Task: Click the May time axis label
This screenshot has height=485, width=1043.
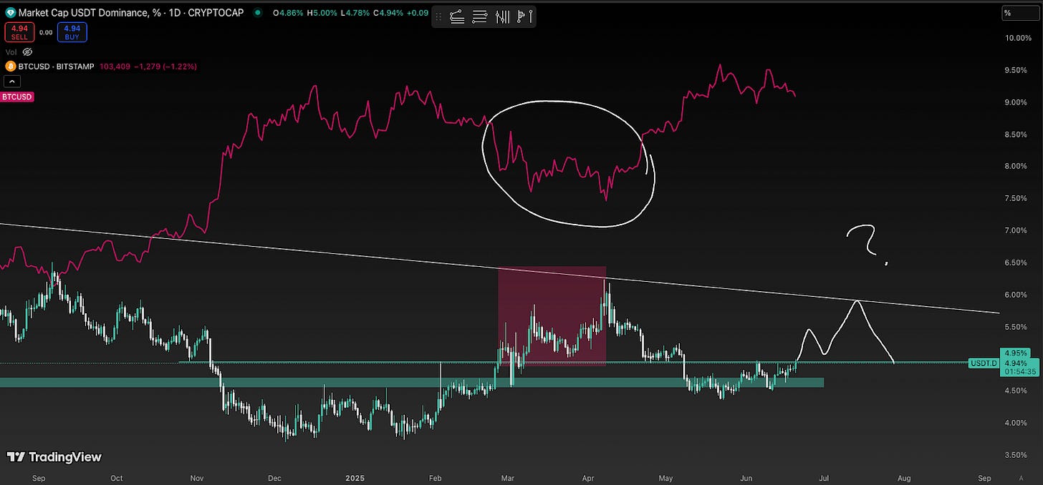Action: (666, 477)
